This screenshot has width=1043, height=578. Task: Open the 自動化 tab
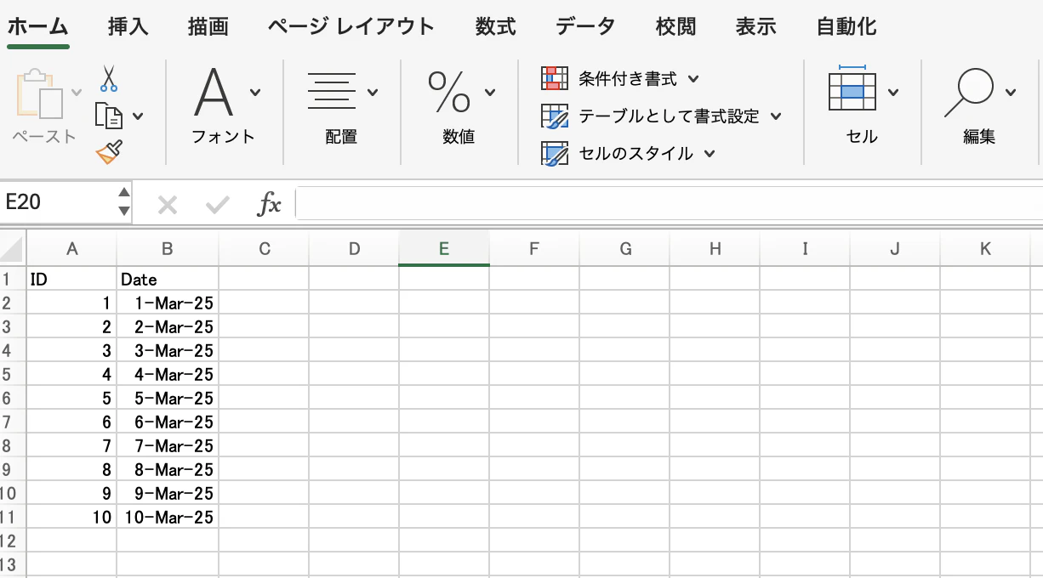(846, 26)
